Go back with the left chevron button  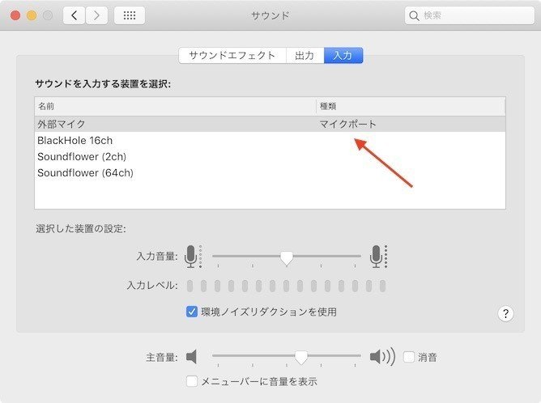[74, 15]
